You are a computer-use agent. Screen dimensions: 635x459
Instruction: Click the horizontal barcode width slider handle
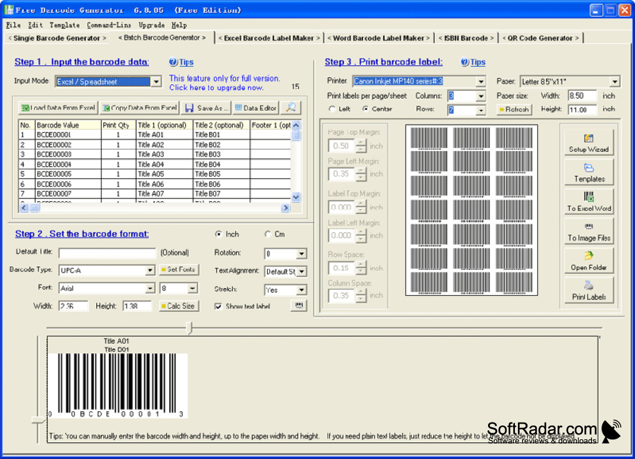(189, 328)
